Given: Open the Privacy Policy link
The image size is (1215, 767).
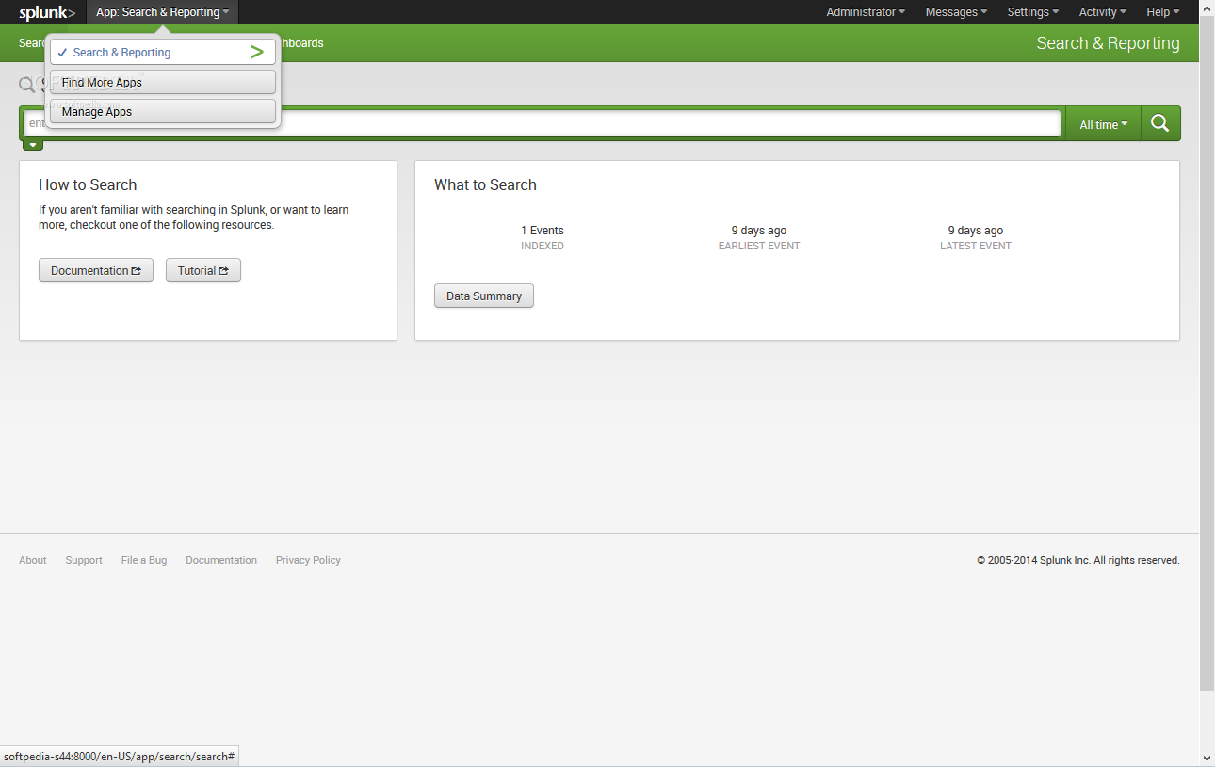Looking at the screenshot, I should click(308, 560).
